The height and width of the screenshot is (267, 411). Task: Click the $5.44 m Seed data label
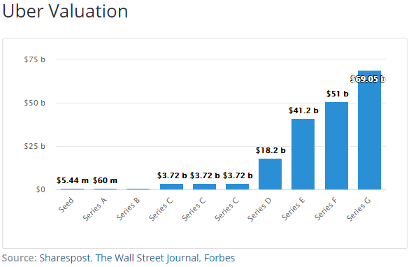pyautogui.click(x=73, y=180)
